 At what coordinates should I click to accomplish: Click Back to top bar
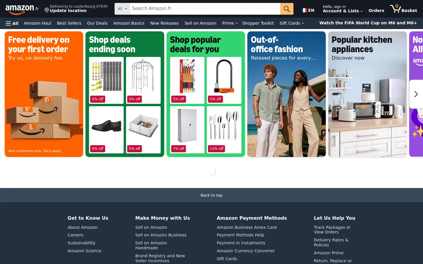click(211, 195)
